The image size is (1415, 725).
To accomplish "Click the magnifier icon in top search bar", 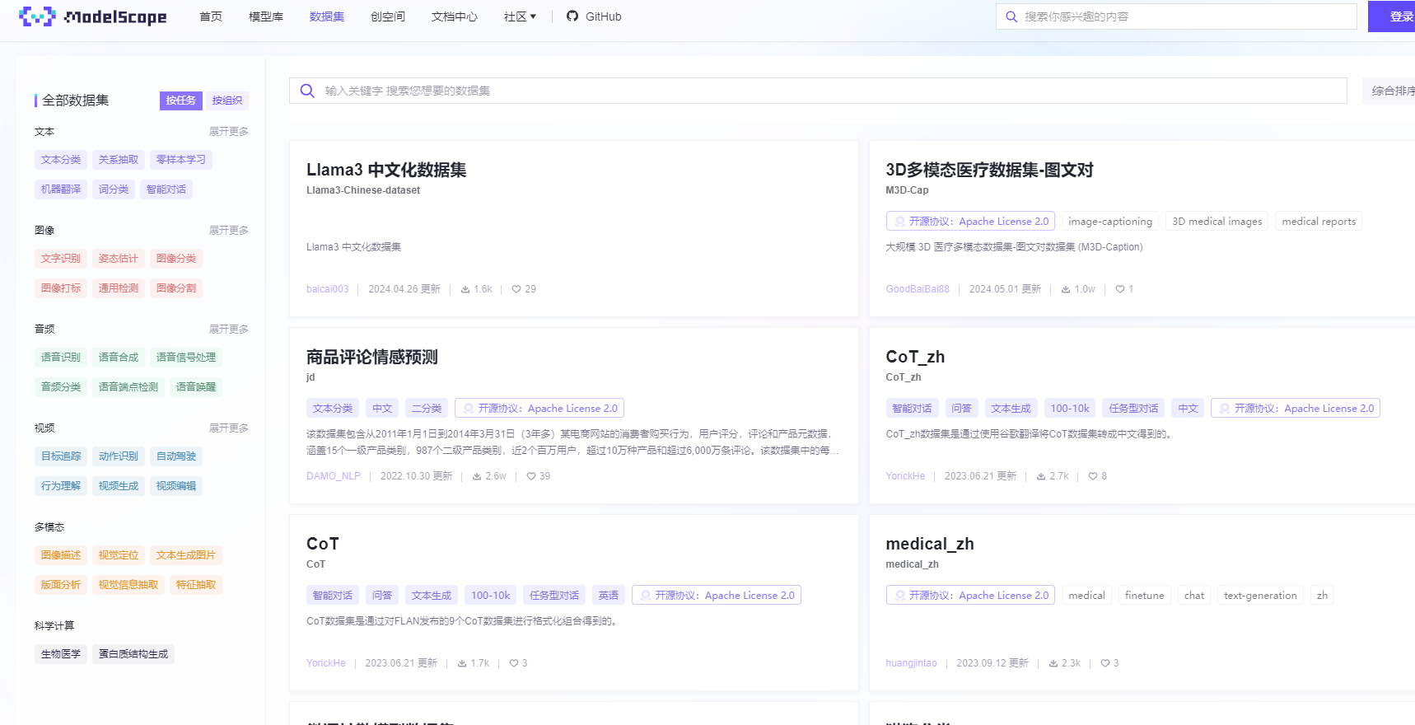I will click(1011, 16).
